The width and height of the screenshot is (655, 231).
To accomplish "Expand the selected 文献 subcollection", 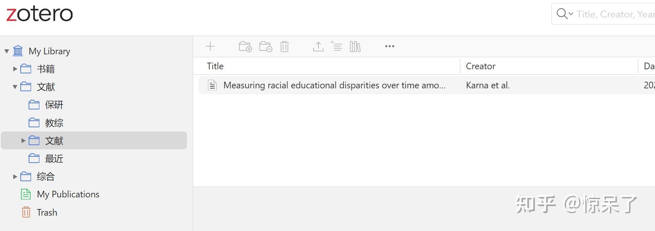I will tap(23, 141).
